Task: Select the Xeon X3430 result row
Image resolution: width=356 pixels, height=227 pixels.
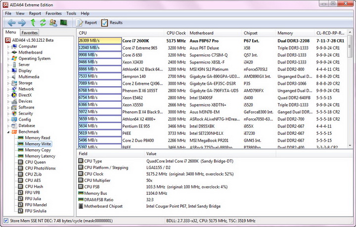Action: tap(212, 62)
